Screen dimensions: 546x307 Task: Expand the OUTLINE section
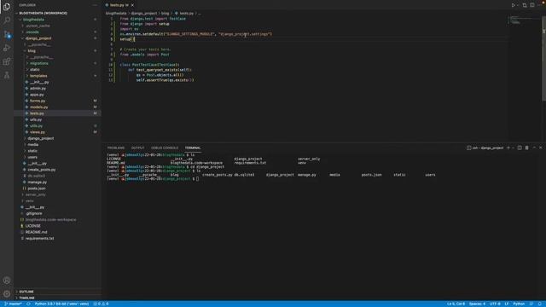(x=26, y=292)
